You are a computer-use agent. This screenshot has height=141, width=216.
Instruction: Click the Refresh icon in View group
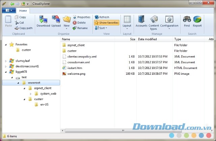[x=102, y=17]
